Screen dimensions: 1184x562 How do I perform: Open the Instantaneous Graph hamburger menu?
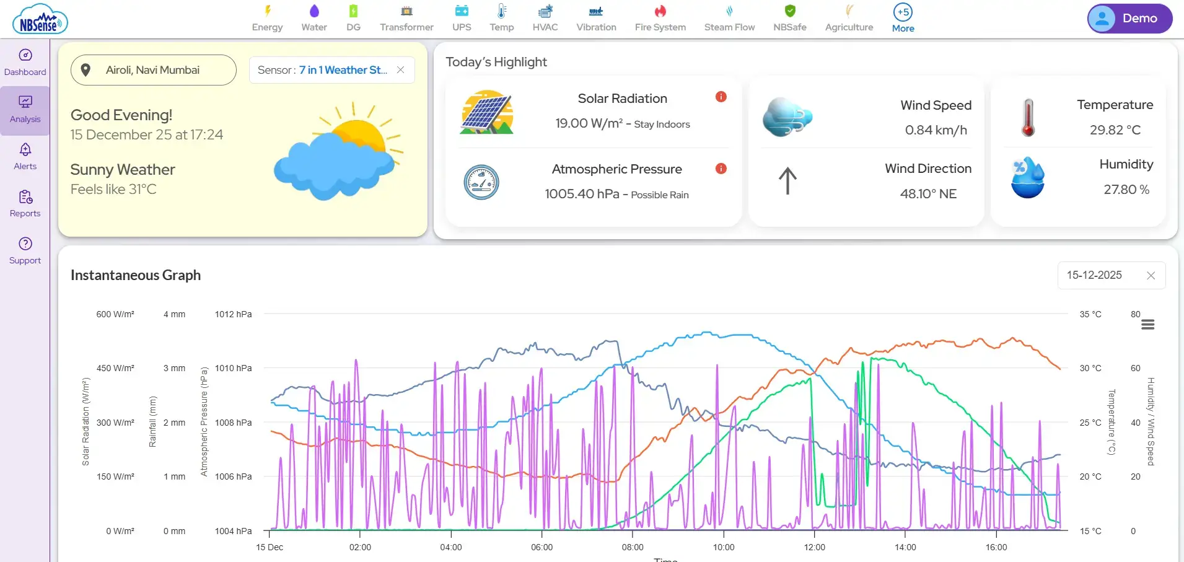point(1148,324)
